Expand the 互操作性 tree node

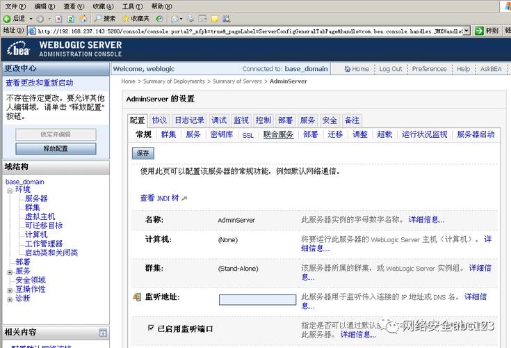[x=10, y=290]
